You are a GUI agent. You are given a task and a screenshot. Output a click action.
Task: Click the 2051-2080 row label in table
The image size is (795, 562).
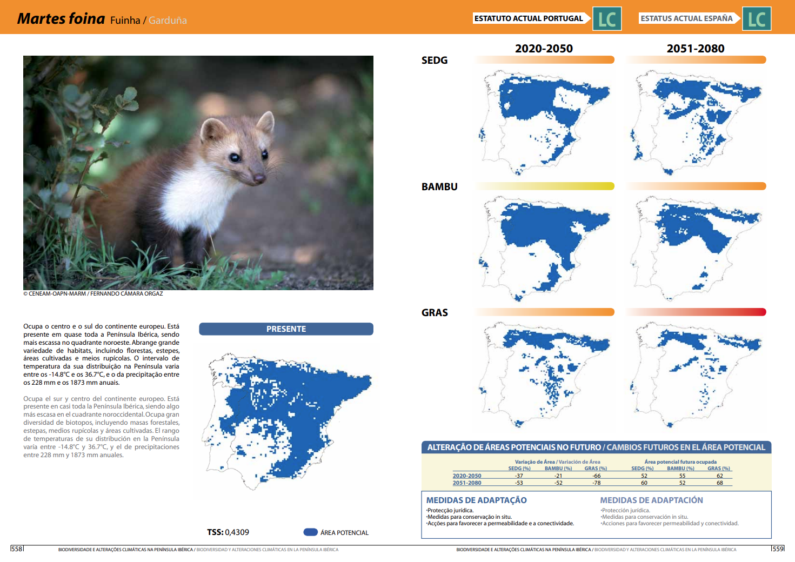click(x=467, y=483)
